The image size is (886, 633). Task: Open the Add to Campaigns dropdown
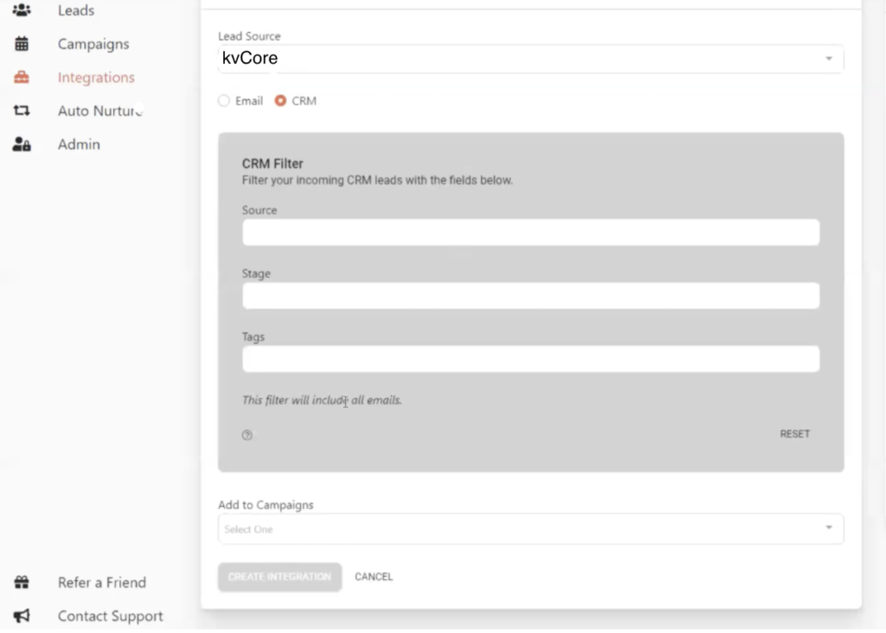530,529
